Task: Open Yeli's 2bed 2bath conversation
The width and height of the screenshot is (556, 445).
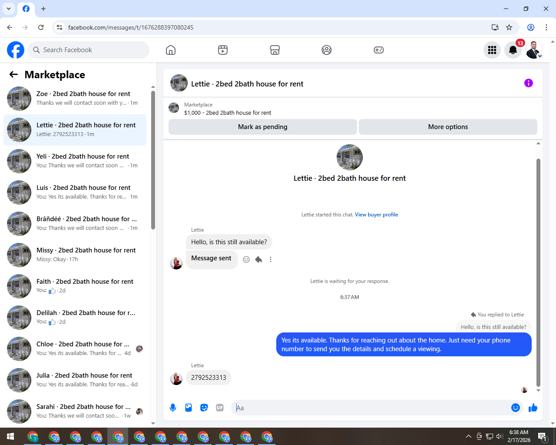Action: point(75,161)
